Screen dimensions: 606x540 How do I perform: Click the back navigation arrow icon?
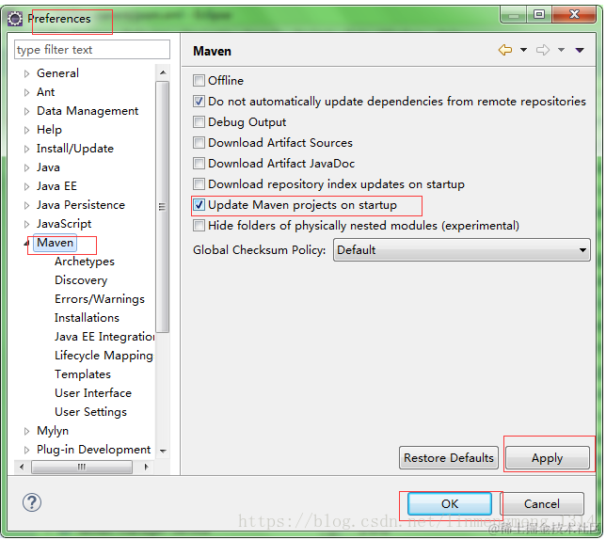point(506,50)
